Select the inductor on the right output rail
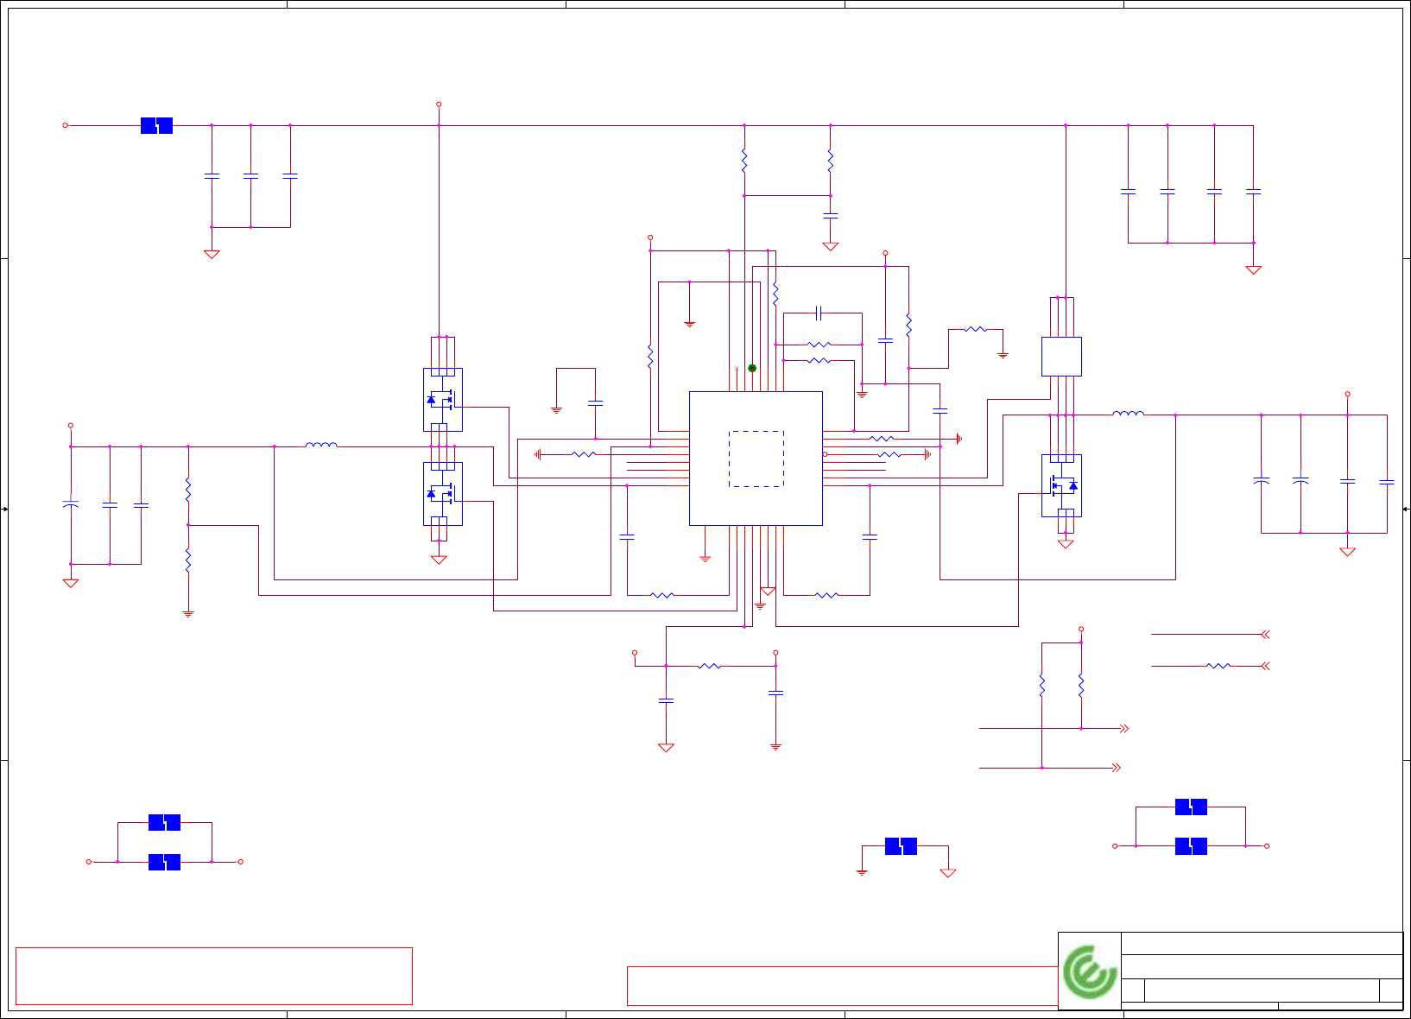Image resolution: width=1411 pixels, height=1019 pixels. click(x=1129, y=414)
